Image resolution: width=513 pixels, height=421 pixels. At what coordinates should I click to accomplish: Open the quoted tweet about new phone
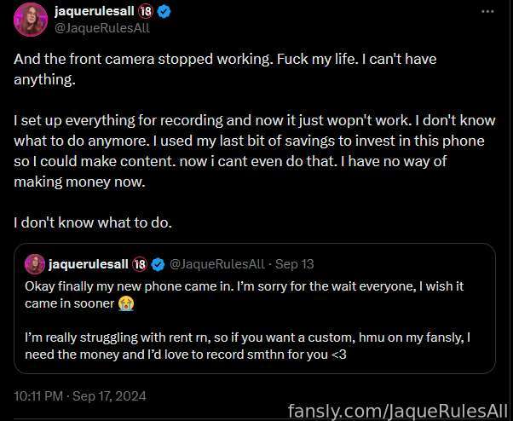coord(255,309)
